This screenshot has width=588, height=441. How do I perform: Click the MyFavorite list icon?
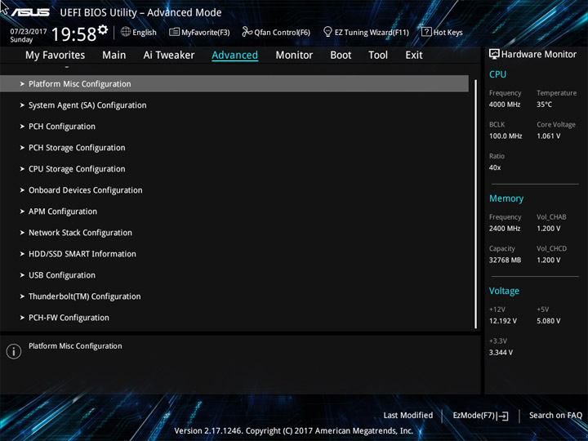[x=174, y=32]
